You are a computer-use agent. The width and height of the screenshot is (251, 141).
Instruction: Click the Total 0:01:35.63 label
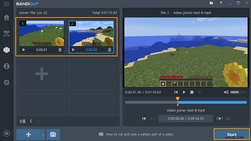click(x=104, y=13)
